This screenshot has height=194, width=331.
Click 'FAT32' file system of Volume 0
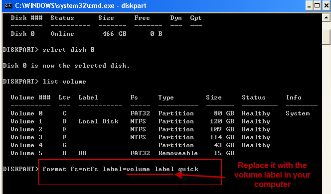(x=140, y=113)
